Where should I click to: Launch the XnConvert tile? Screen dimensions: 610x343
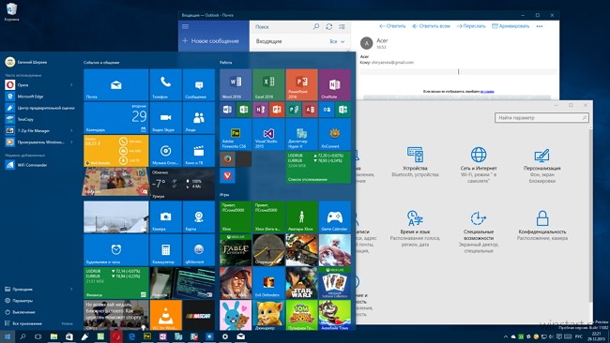(x=335, y=134)
